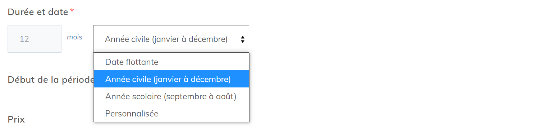Click the number 12 in the months box
The image size is (558, 129).
pyautogui.click(x=24, y=39)
